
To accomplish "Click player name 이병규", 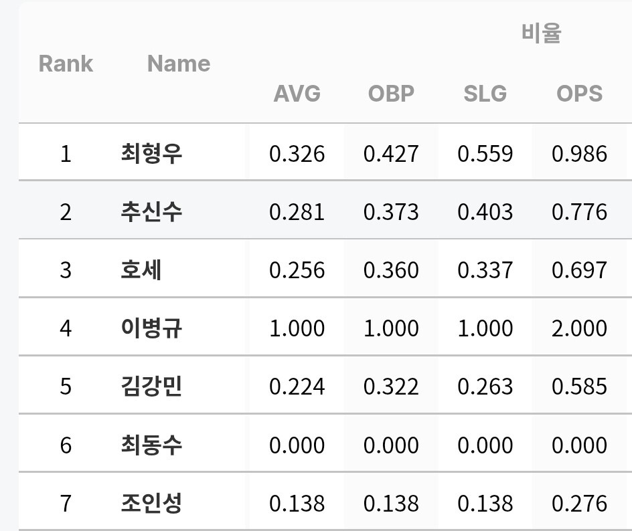I will coord(151,328).
